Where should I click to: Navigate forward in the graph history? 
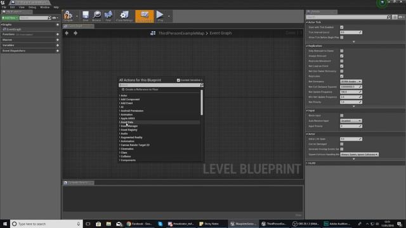(75, 33)
